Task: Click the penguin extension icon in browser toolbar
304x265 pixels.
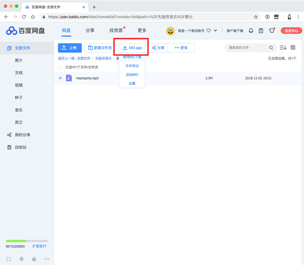Action: click(289, 17)
